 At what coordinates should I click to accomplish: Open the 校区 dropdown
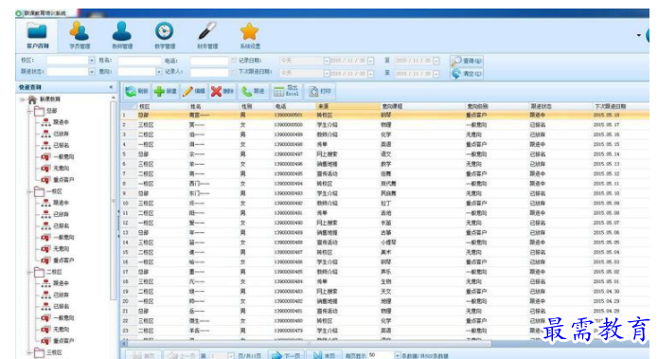[92, 61]
